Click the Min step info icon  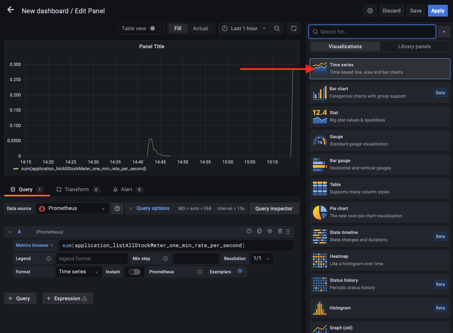165,259
